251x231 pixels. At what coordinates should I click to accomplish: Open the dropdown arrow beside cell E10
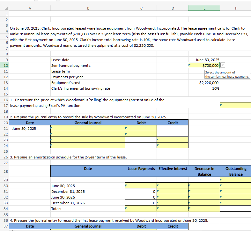223,65
